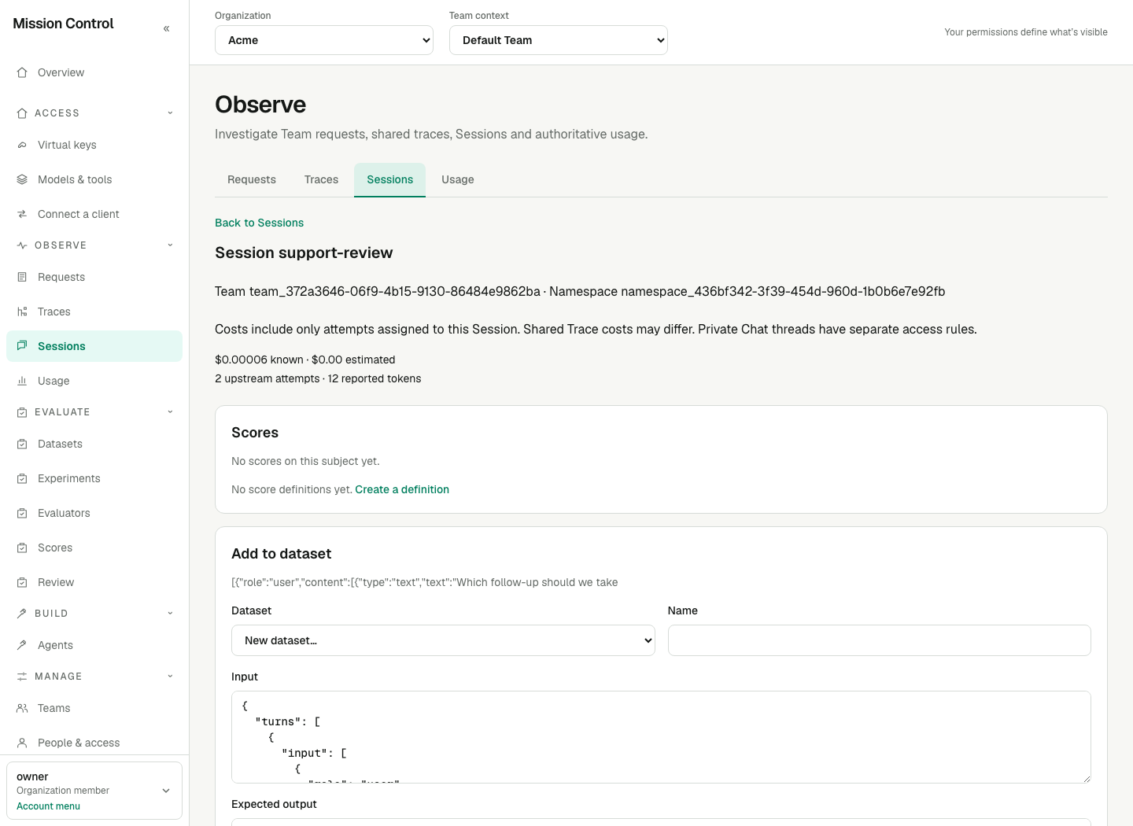The height and width of the screenshot is (826, 1133).
Task: Click the Sessions chat icon
Action: pos(22,346)
